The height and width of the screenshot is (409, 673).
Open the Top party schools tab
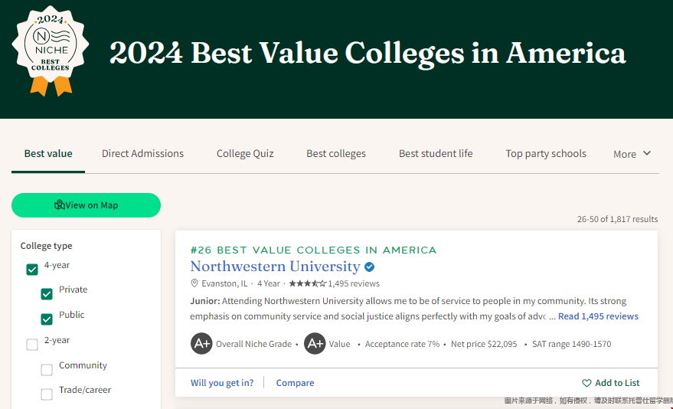click(546, 154)
